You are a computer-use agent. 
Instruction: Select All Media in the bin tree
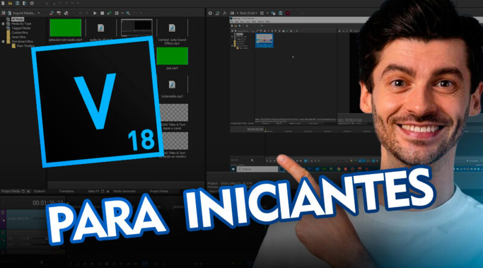(18, 19)
